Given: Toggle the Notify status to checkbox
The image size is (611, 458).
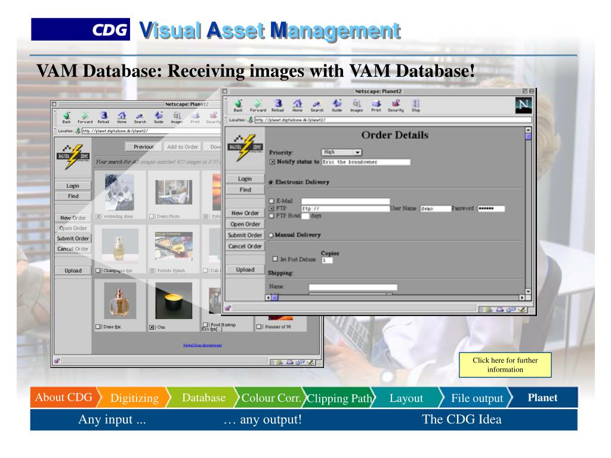Looking at the screenshot, I should pyautogui.click(x=272, y=162).
